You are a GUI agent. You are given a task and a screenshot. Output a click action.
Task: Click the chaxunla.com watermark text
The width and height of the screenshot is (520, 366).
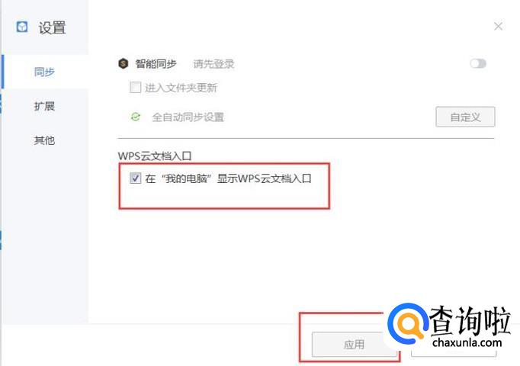[x=467, y=343]
